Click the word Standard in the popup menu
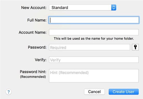 [x=60, y=7]
